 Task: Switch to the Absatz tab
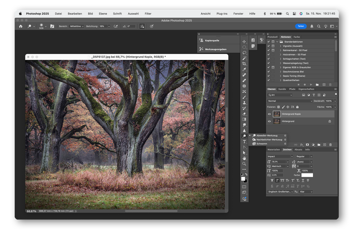pyautogui.click(x=298, y=150)
